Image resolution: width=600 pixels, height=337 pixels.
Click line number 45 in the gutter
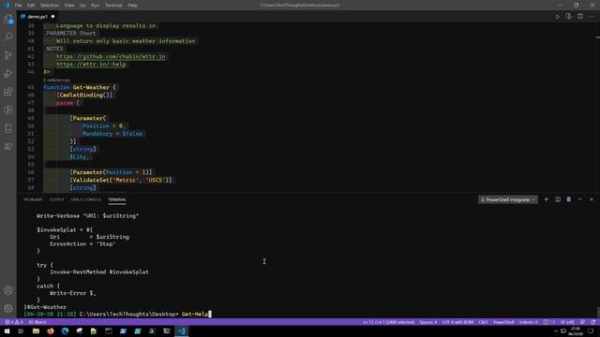point(31,87)
